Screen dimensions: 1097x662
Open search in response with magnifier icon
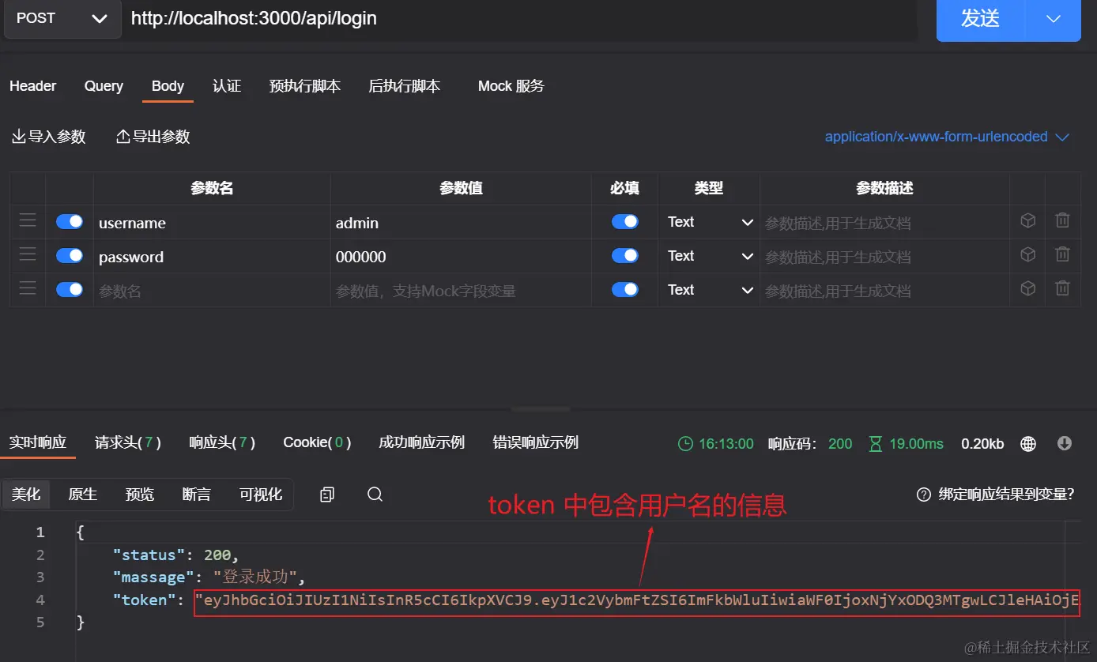pos(375,495)
